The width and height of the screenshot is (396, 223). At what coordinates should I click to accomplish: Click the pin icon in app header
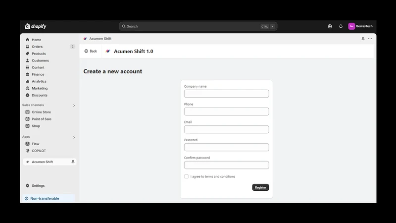point(363,39)
